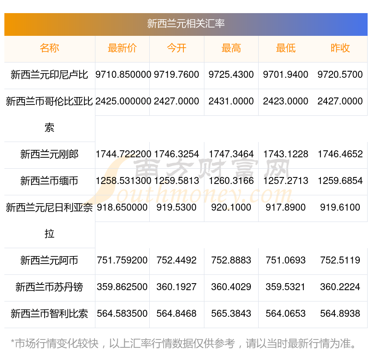
Task: Click the row name 新西兰币苏丹镑
Action: pos(49,288)
